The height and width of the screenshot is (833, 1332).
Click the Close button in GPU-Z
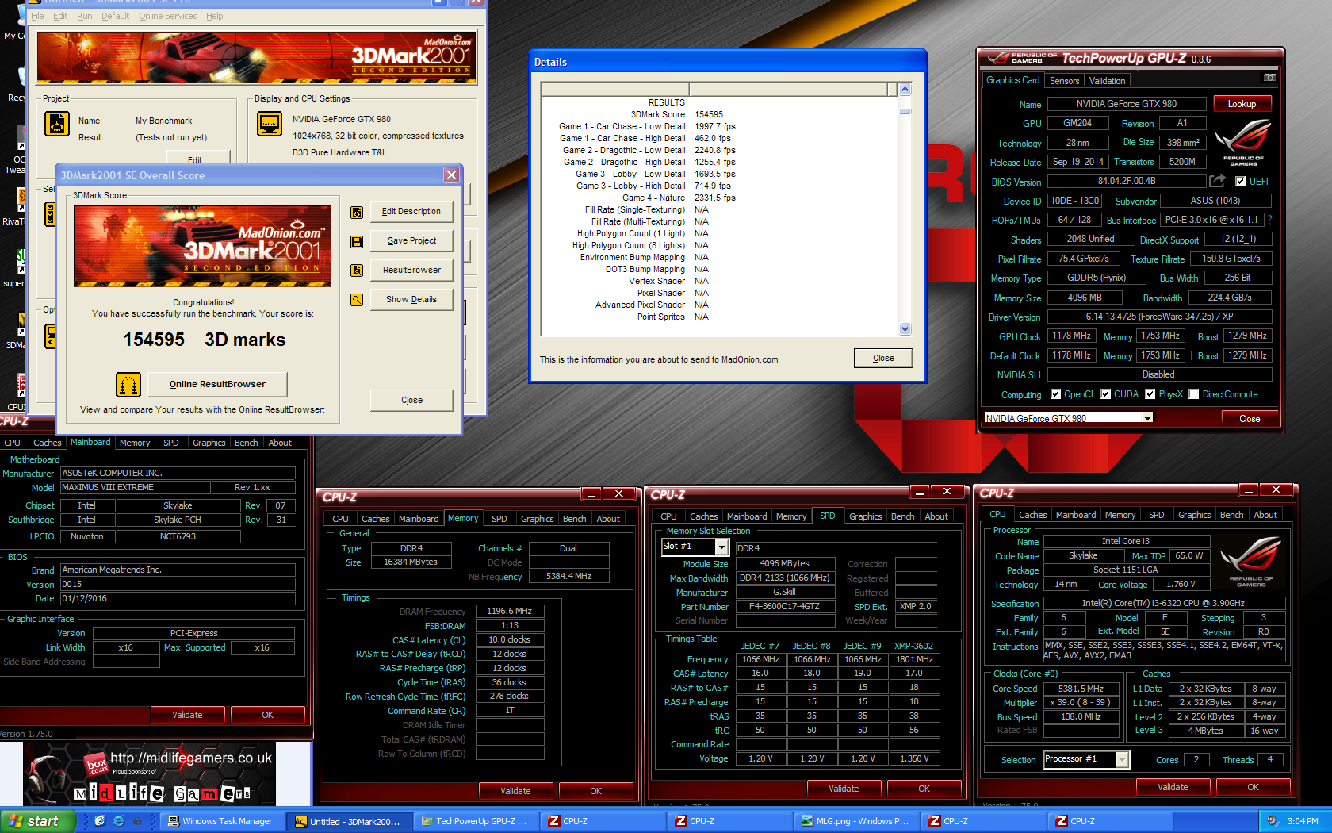click(1250, 419)
